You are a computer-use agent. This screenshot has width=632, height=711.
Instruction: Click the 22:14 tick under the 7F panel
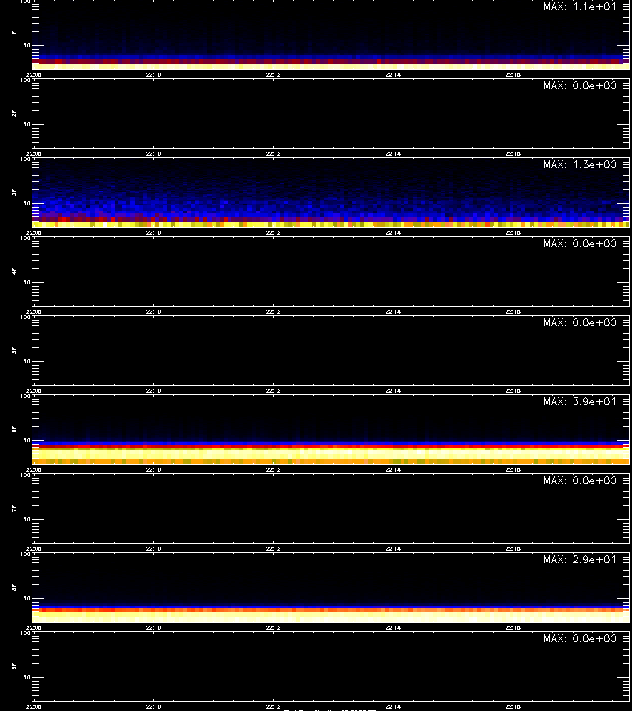(393, 549)
